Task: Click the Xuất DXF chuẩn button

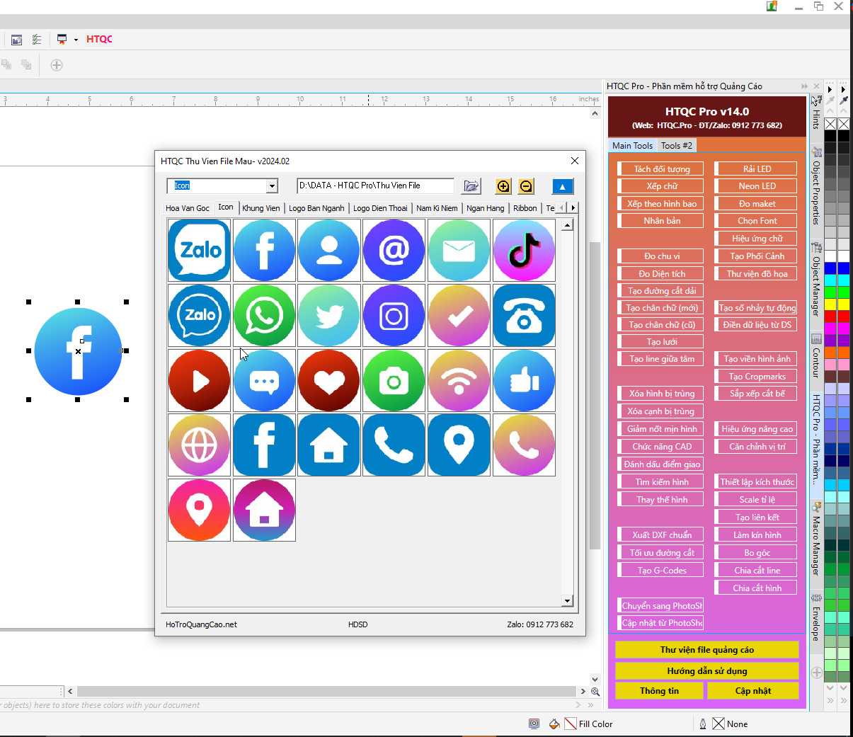Action: click(x=662, y=535)
